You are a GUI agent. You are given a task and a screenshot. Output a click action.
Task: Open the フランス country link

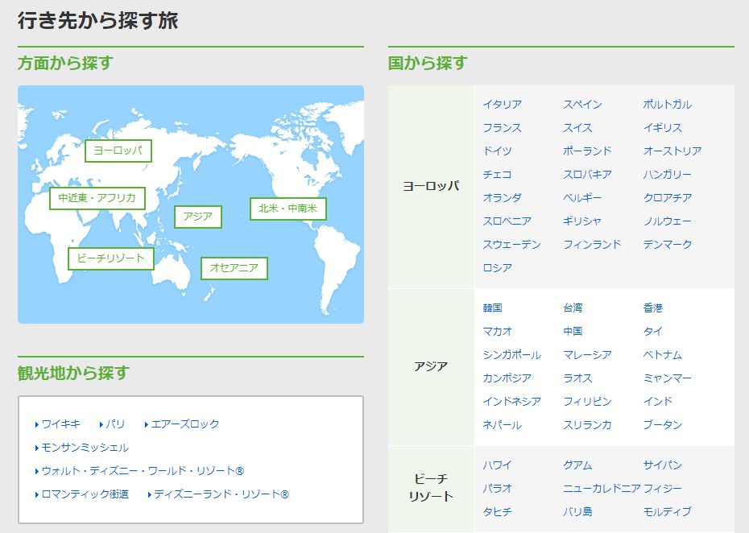tap(503, 127)
